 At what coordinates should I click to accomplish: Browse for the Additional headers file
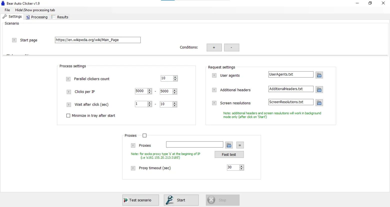tap(319, 89)
